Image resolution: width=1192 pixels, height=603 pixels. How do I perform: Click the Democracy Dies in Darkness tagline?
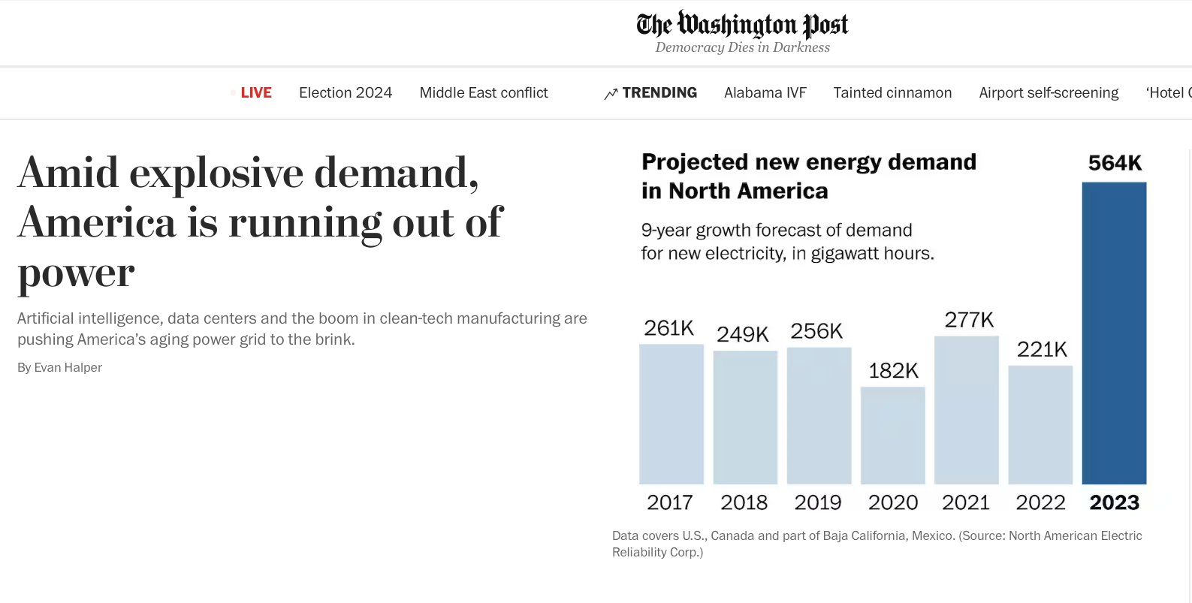tap(742, 47)
